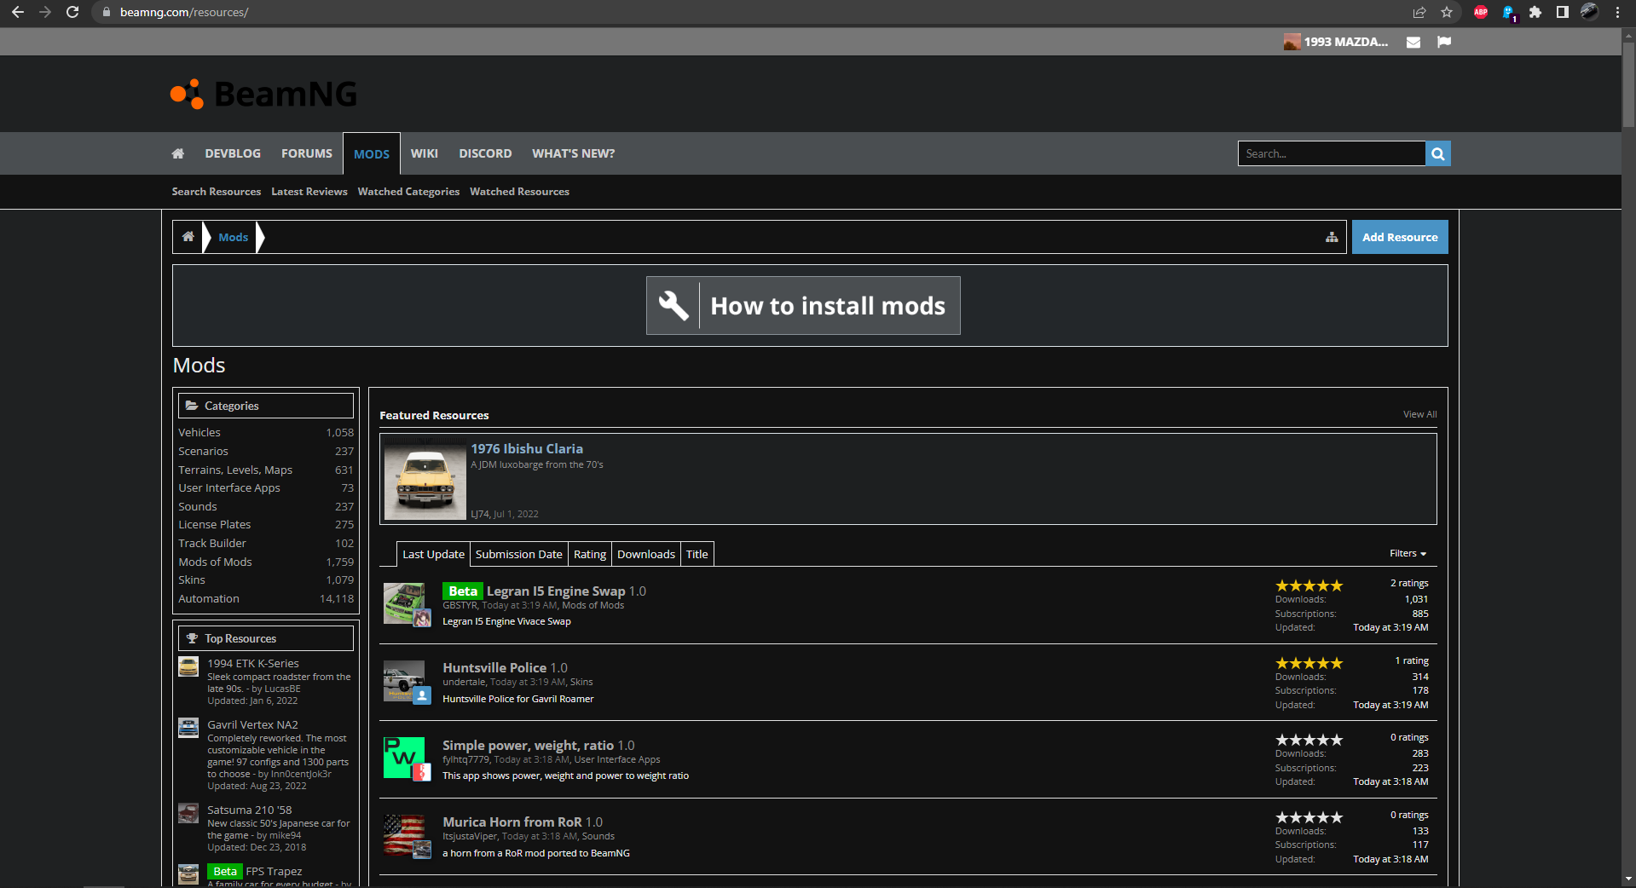
Task: Open the DISCORD nav item
Action: pyautogui.click(x=485, y=153)
